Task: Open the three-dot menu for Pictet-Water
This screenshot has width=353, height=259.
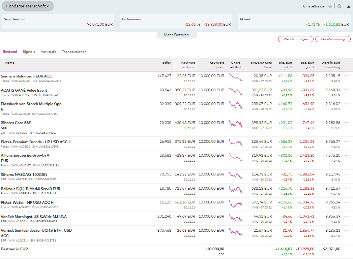Action: tap(347, 202)
